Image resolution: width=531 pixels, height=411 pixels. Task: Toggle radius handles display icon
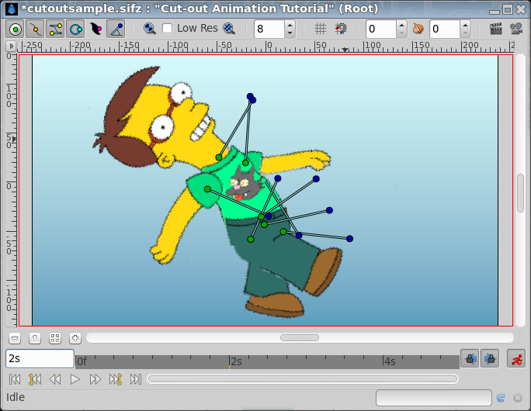(x=75, y=29)
